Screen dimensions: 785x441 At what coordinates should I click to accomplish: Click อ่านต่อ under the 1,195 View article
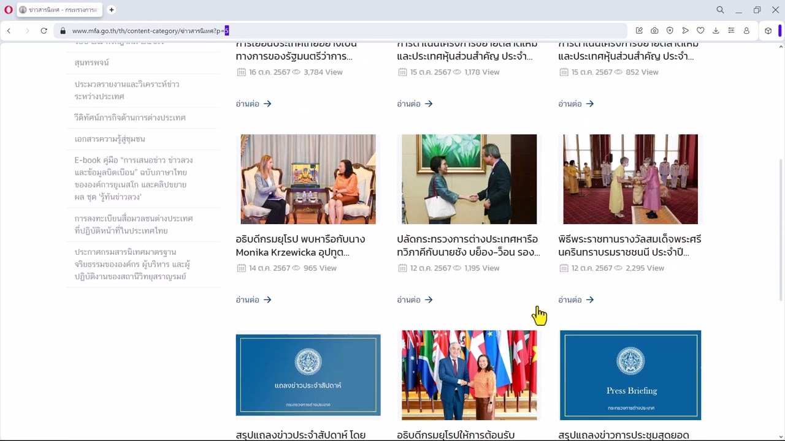[x=415, y=300]
